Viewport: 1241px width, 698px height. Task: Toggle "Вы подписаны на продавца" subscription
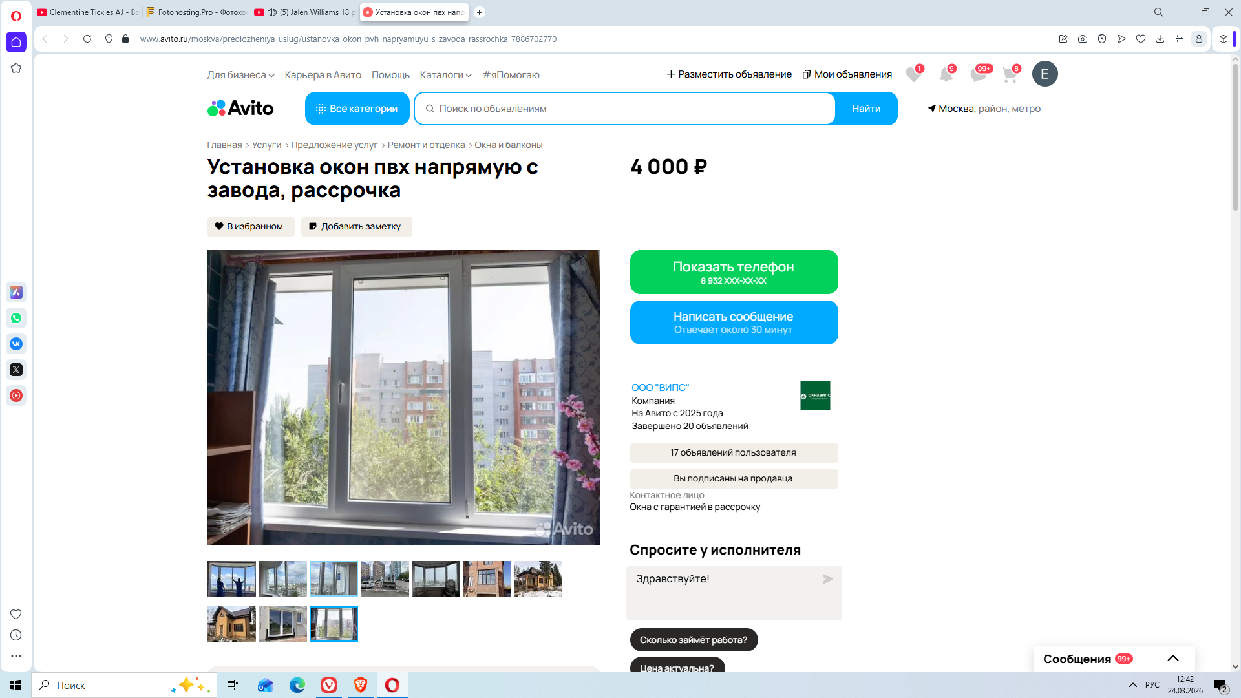[734, 479]
